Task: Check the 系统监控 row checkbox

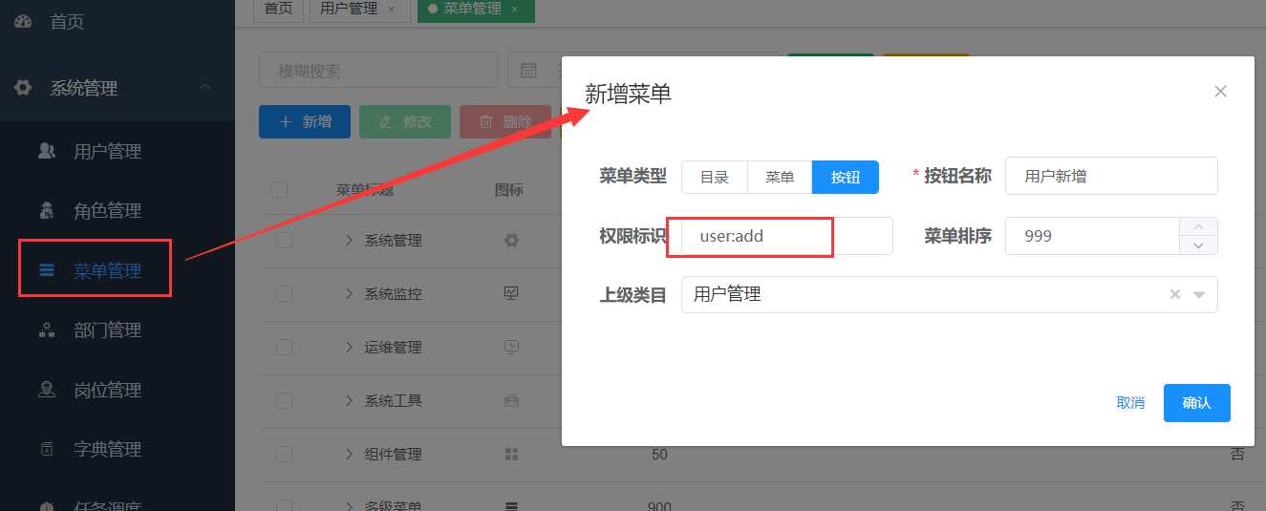Action: click(284, 294)
